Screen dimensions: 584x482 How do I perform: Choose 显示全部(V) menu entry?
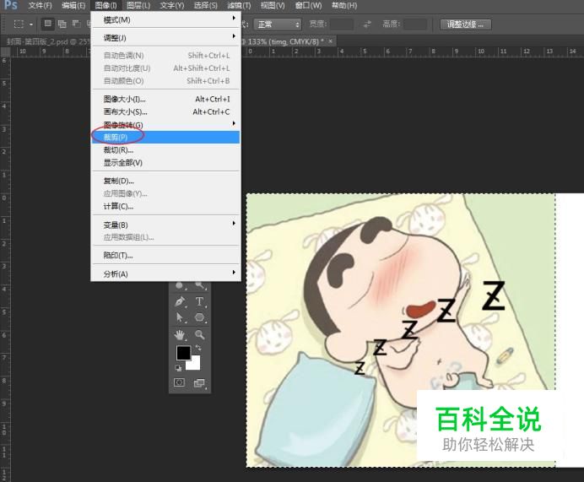(x=165, y=162)
